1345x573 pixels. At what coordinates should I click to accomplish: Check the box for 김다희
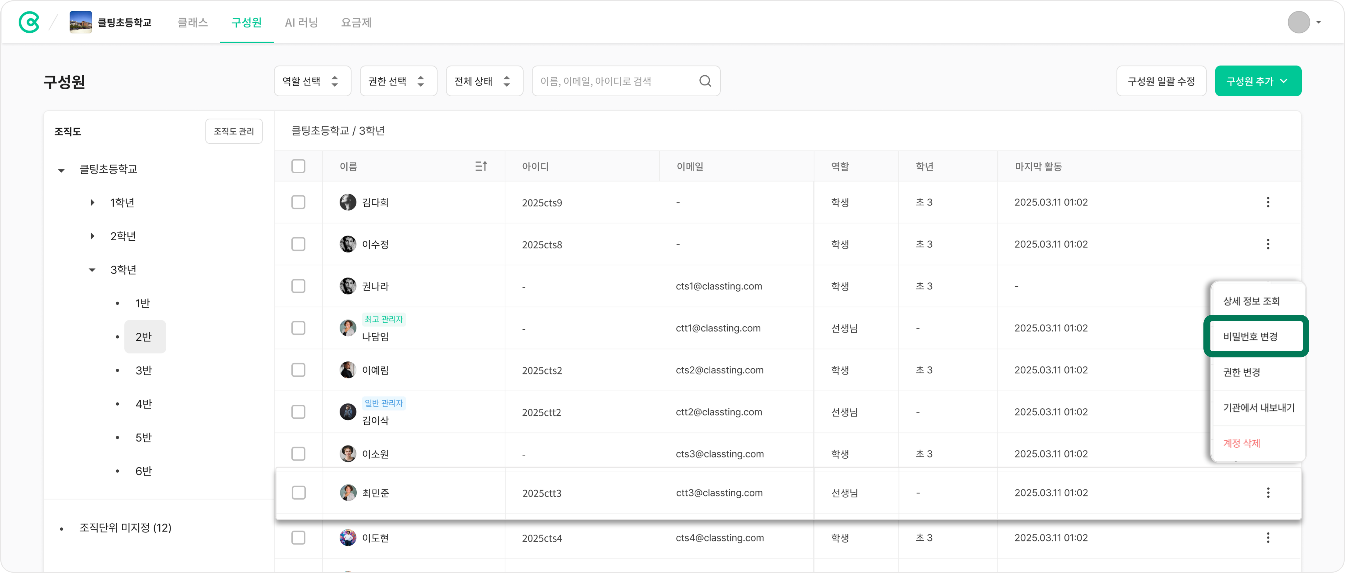298,202
